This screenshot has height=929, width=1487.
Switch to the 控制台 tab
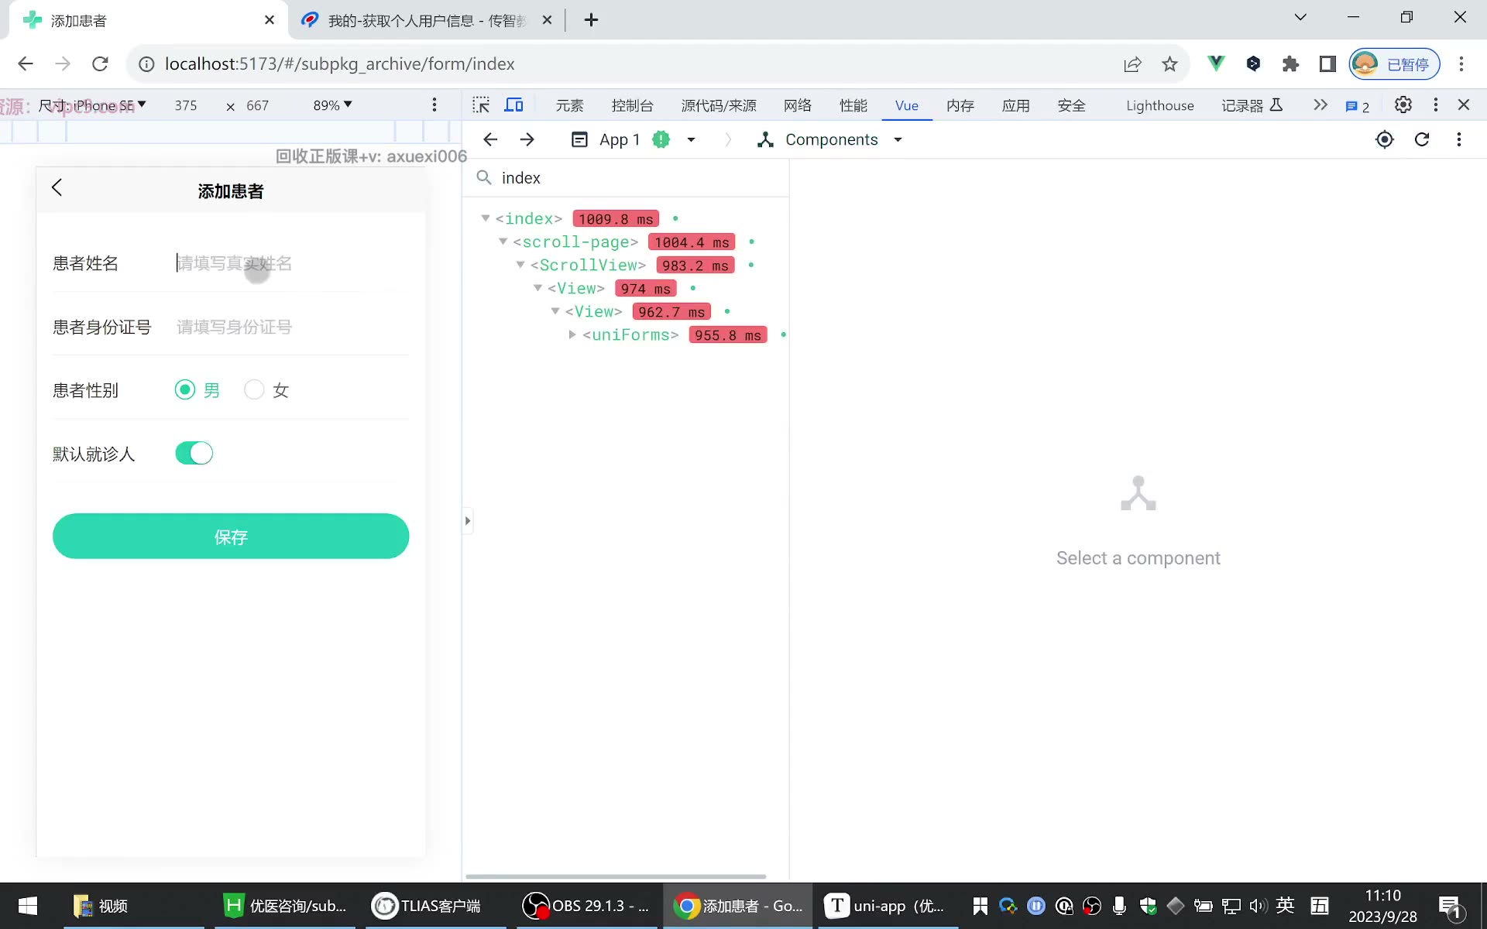click(x=632, y=105)
